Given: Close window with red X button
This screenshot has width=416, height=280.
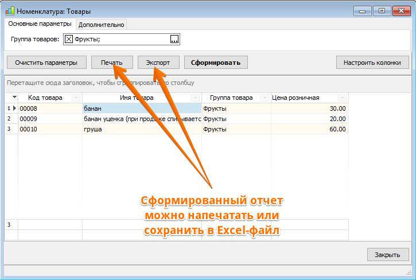Looking at the screenshot, I should (x=402, y=11).
